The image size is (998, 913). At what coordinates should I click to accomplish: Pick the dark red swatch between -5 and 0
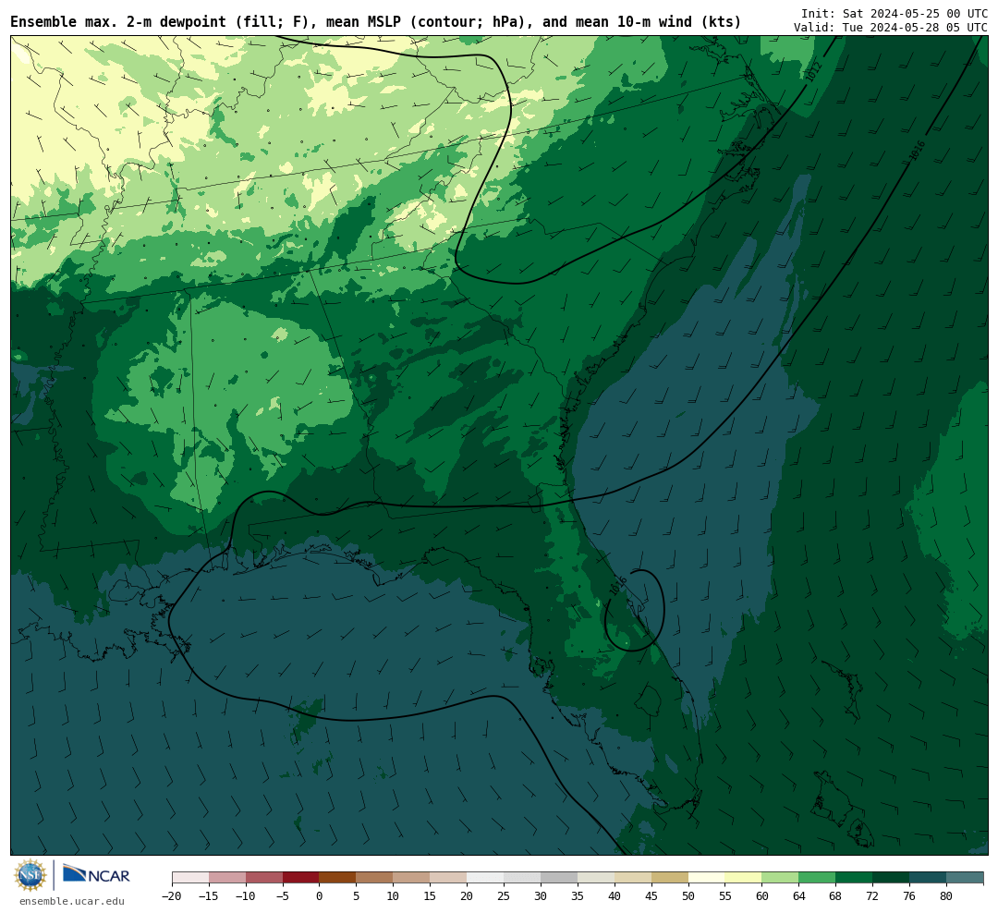point(300,878)
